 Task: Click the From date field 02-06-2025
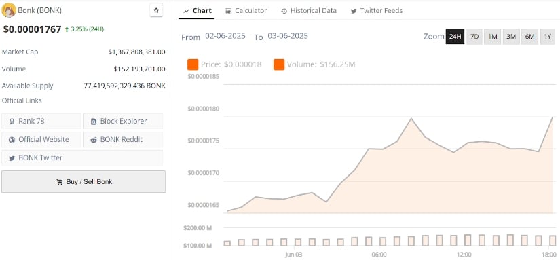[225, 36]
